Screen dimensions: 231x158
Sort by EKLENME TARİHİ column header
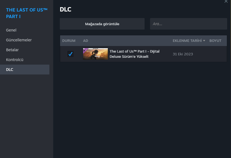pyautogui.click(x=187, y=41)
